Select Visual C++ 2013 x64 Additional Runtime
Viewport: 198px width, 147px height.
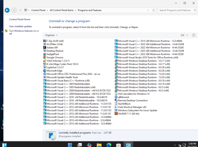click(77, 117)
